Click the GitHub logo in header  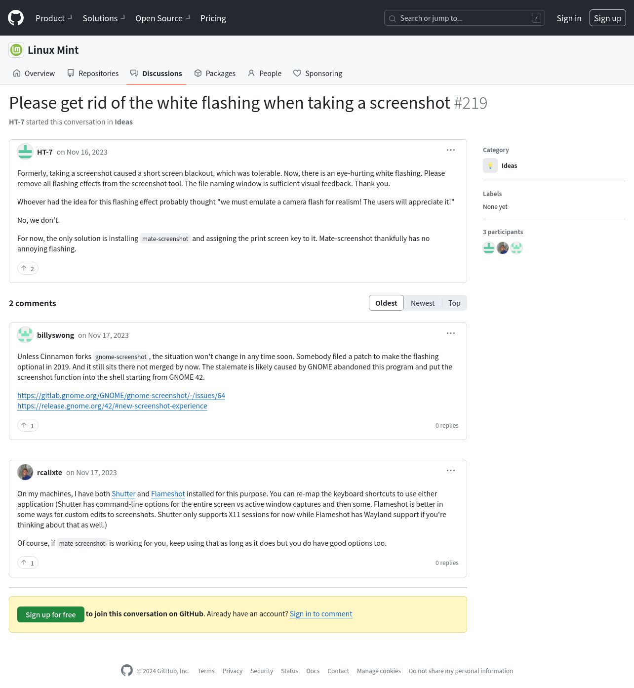(16, 18)
